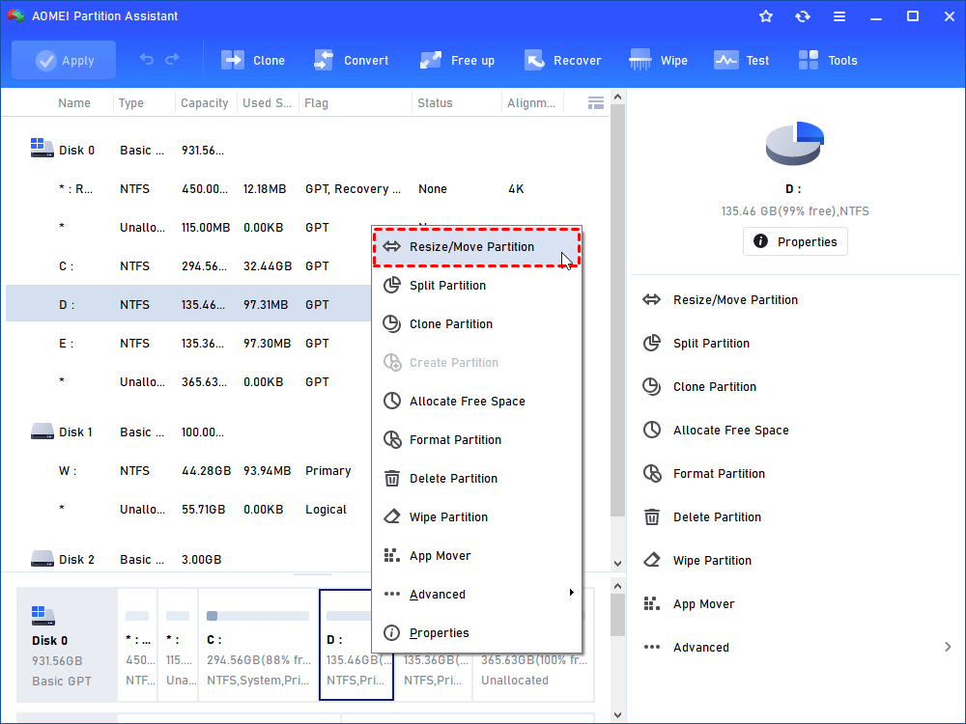Sort by the Status column header
This screenshot has height=724, width=966.
[x=456, y=103]
